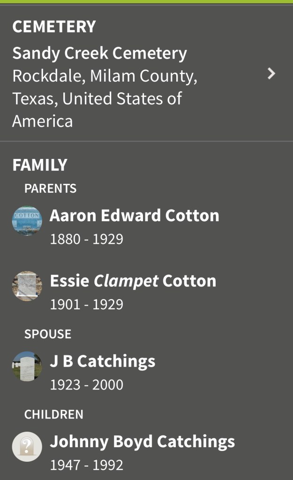Open the Sandy Creek Cemetery link
Viewport: 293px width, 480px height.
[x=99, y=53]
